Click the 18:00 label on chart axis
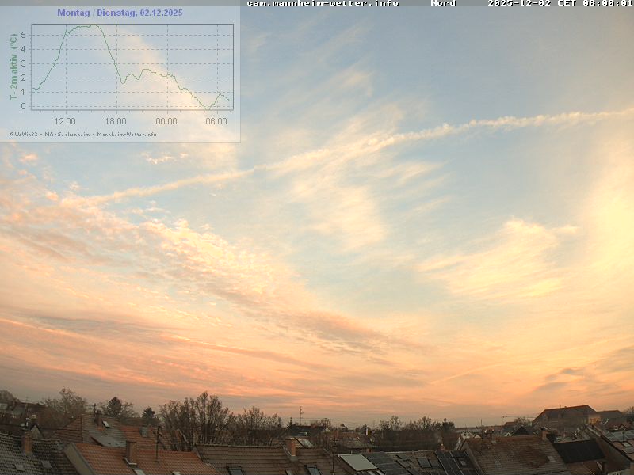This screenshot has width=634, height=475. [x=116, y=121]
